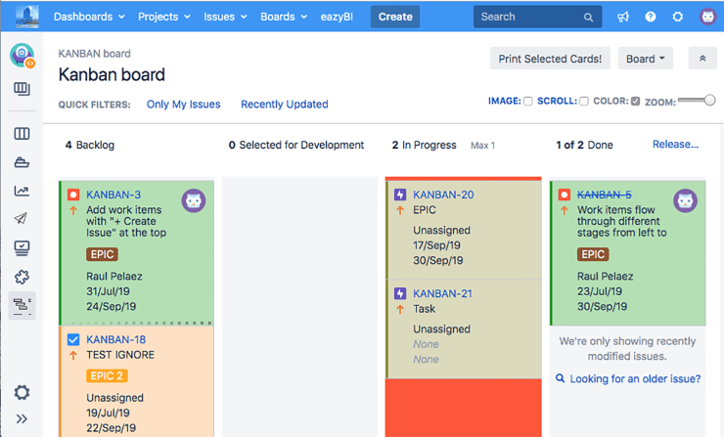
Task: Expand the Dashboards menu
Action: (x=89, y=17)
